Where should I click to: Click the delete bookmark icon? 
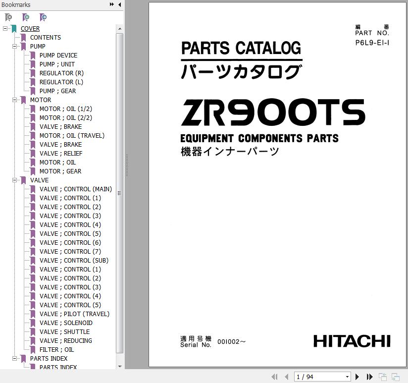pos(8,17)
